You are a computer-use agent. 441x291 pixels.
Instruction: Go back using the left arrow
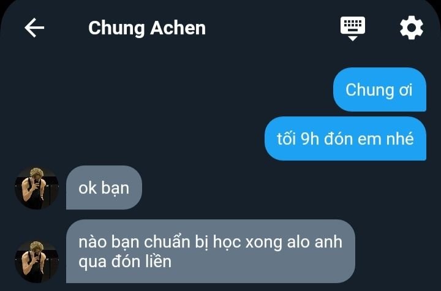click(34, 28)
